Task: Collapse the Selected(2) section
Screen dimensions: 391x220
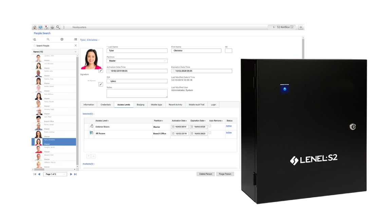Action: point(89,114)
